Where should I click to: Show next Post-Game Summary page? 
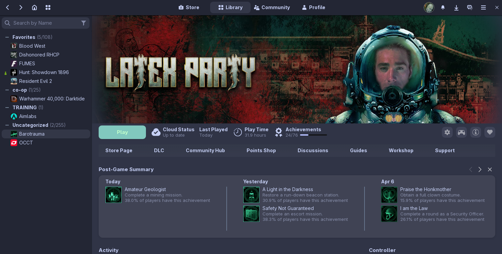[480, 169]
